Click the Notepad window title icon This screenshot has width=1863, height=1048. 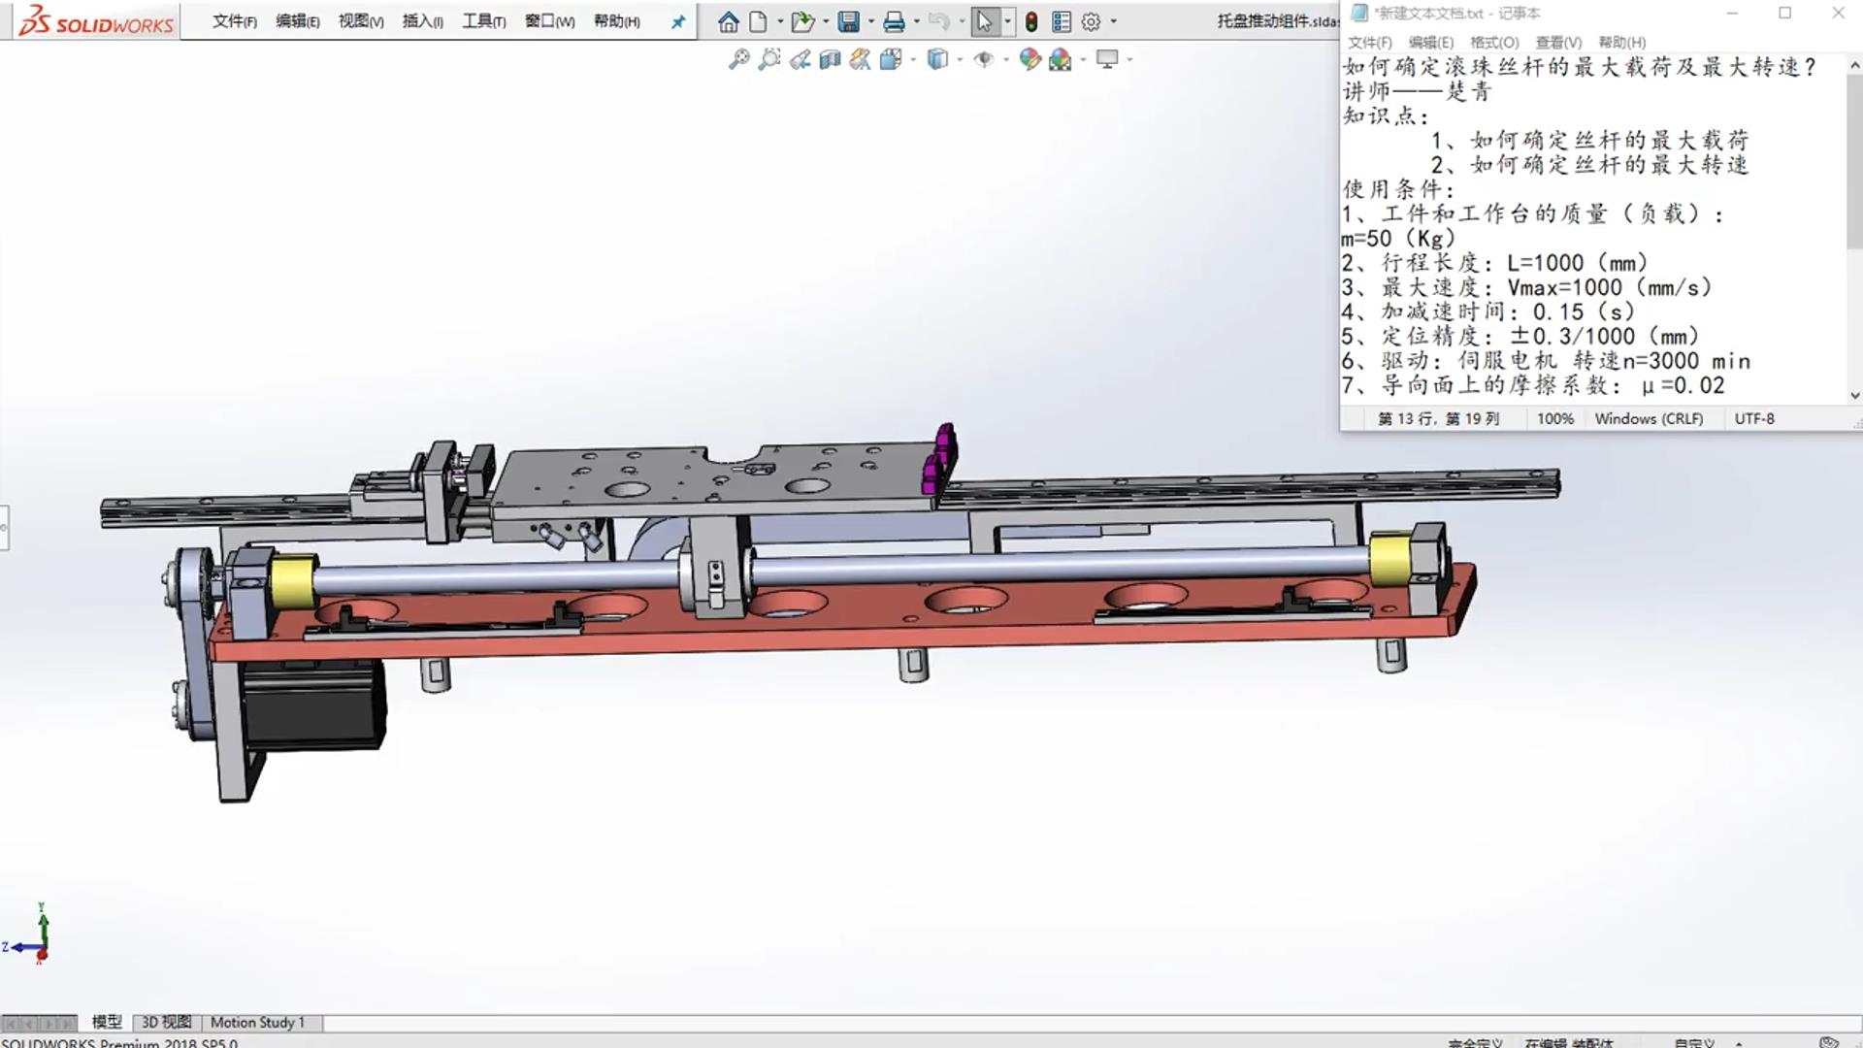tap(1358, 13)
